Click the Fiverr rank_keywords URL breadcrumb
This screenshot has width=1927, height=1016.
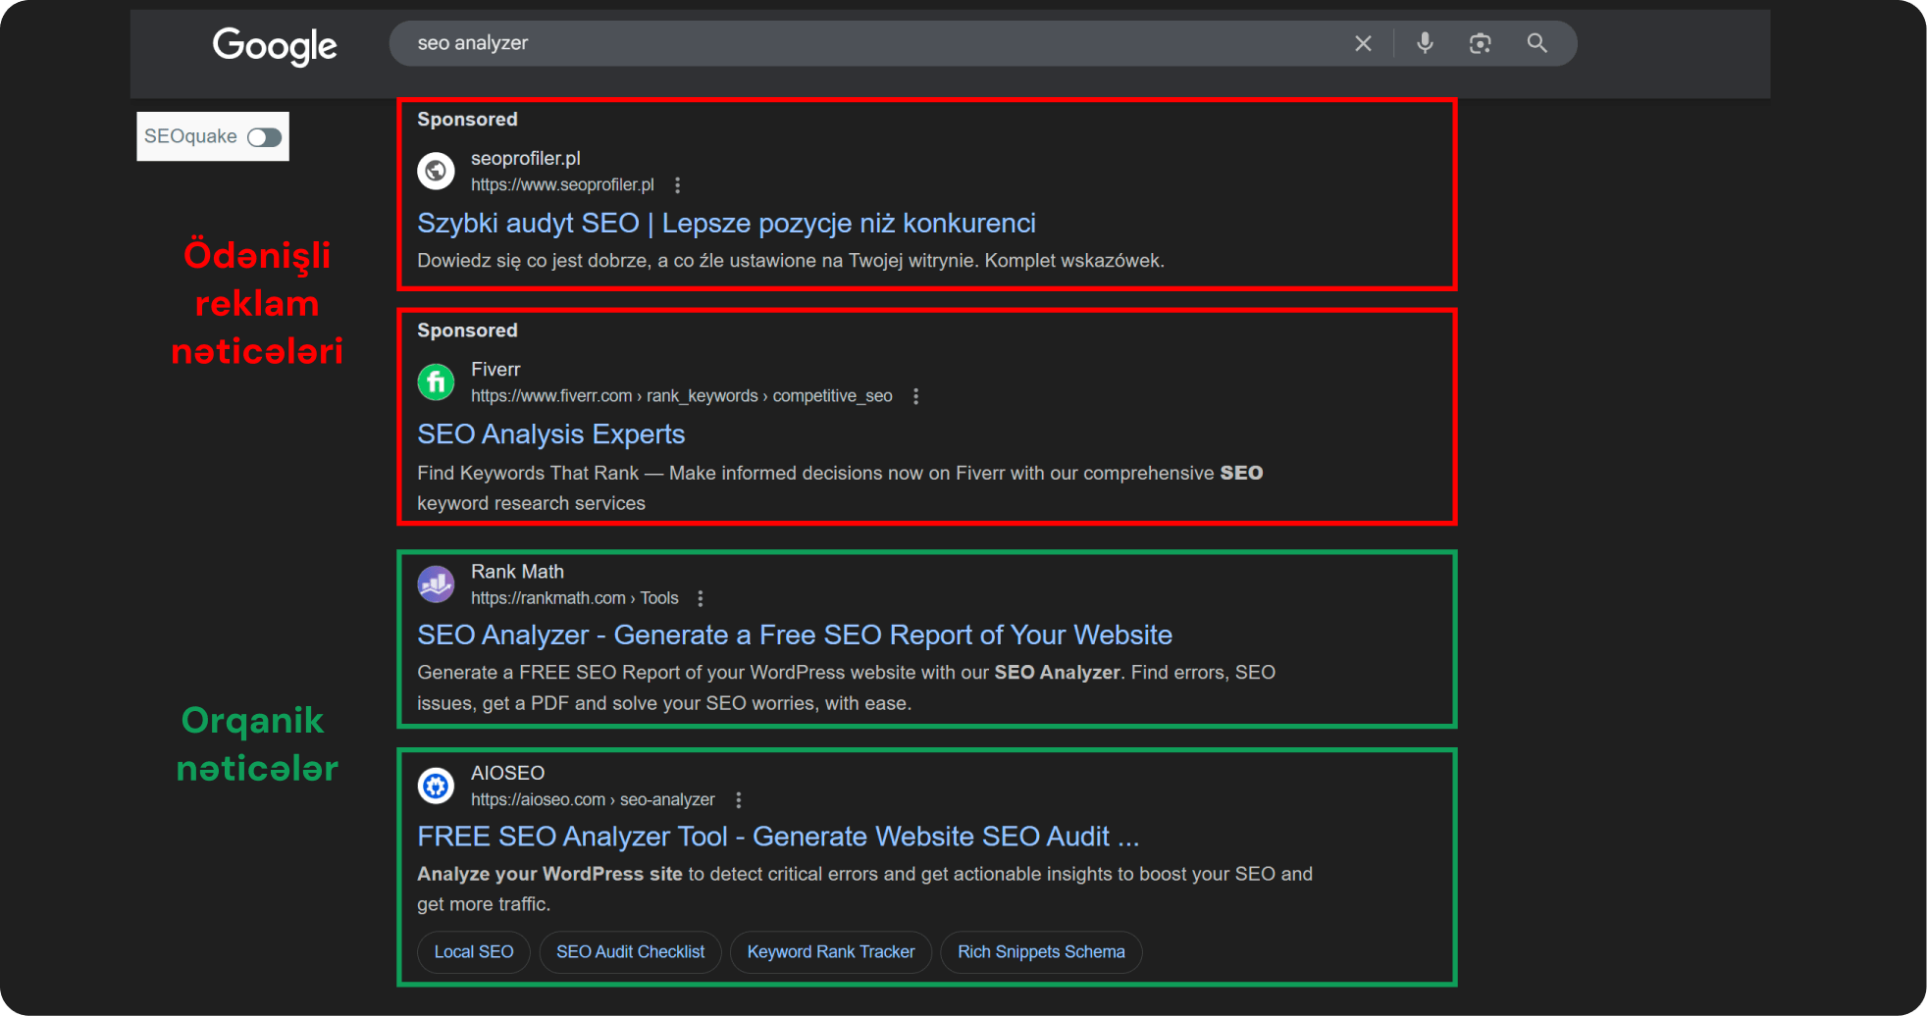682,396
